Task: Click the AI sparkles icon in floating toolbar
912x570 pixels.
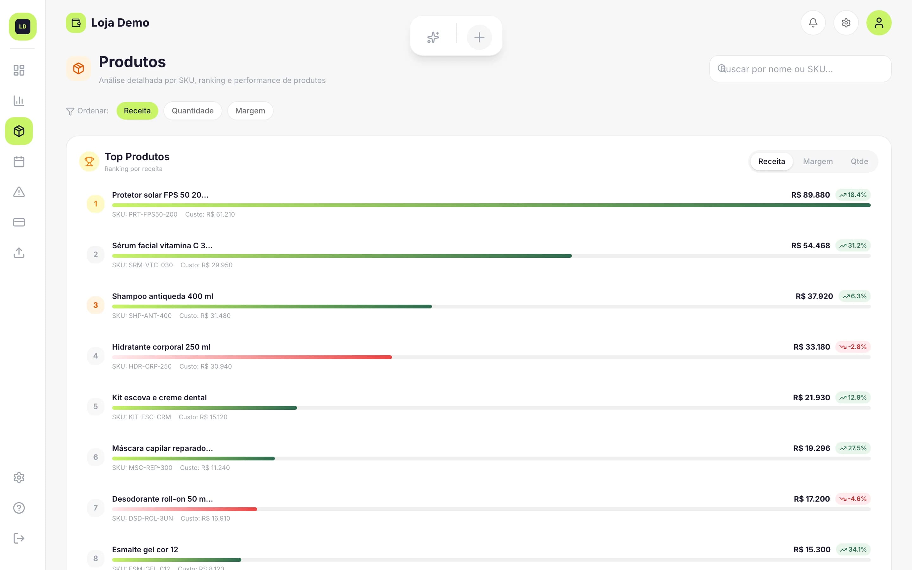Action: click(433, 37)
